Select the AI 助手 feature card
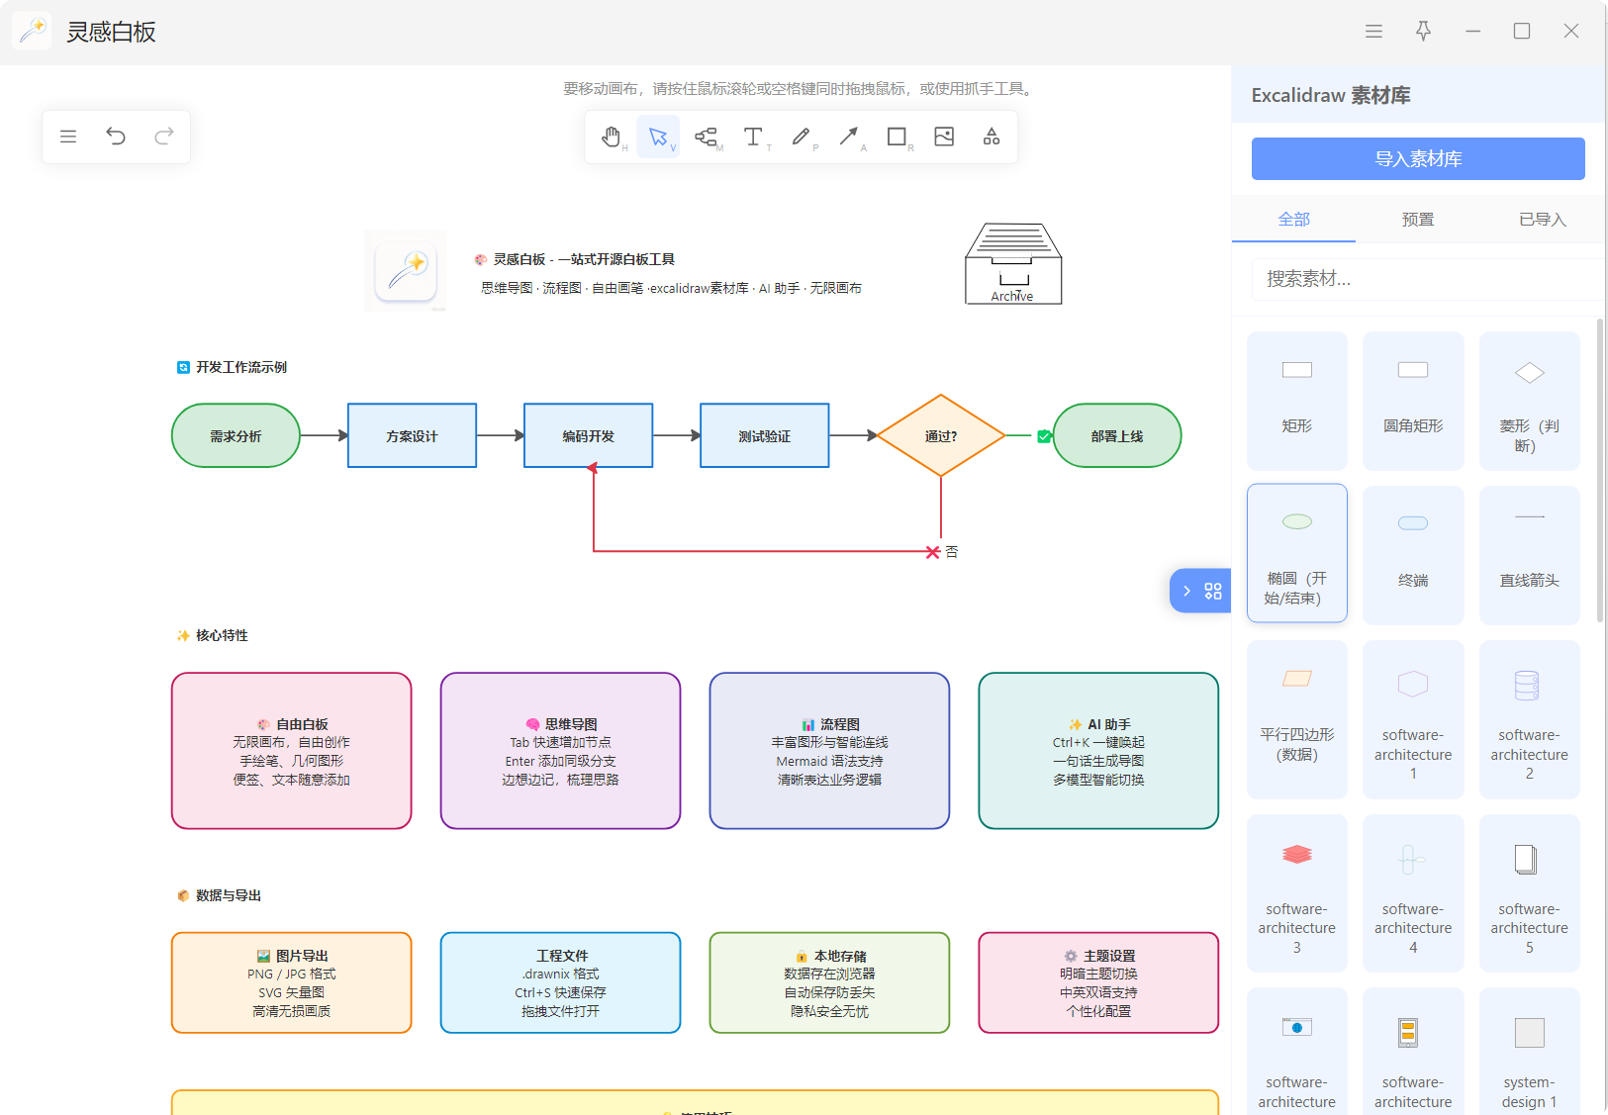1608x1115 pixels. click(x=1098, y=751)
